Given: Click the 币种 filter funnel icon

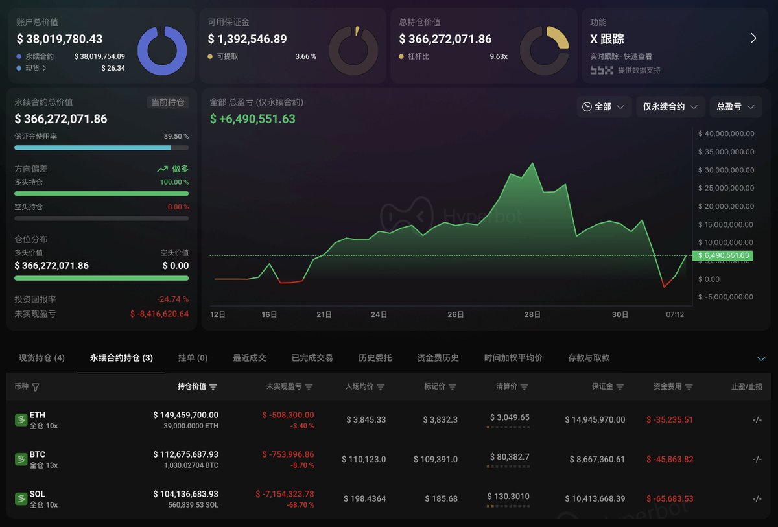Looking at the screenshot, I should click(36, 387).
